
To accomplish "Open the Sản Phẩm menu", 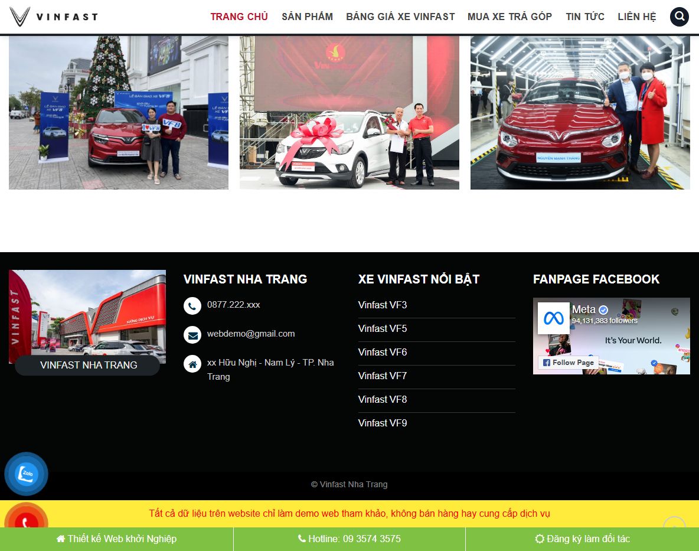I will 307,17.
